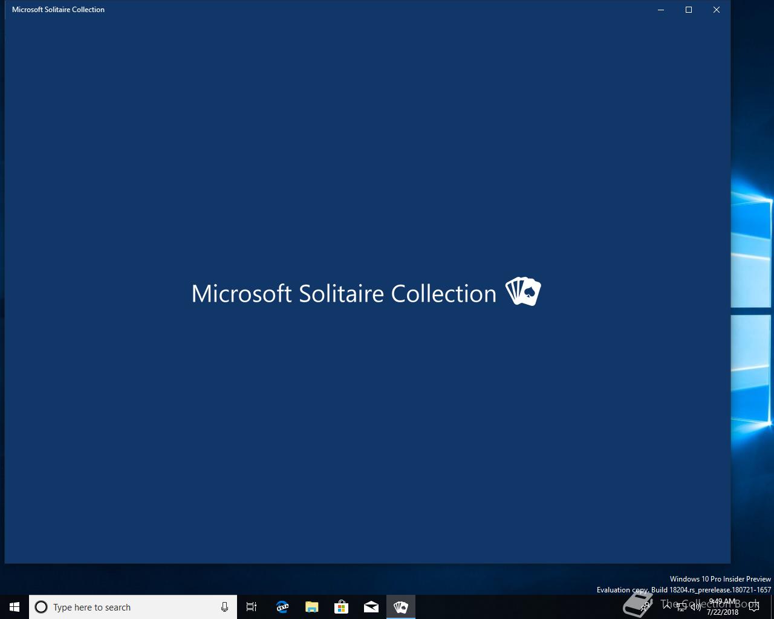This screenshot has width=774, height=619.
Task: Click the Cortana circle icon
Action: [x=41, y=607]
